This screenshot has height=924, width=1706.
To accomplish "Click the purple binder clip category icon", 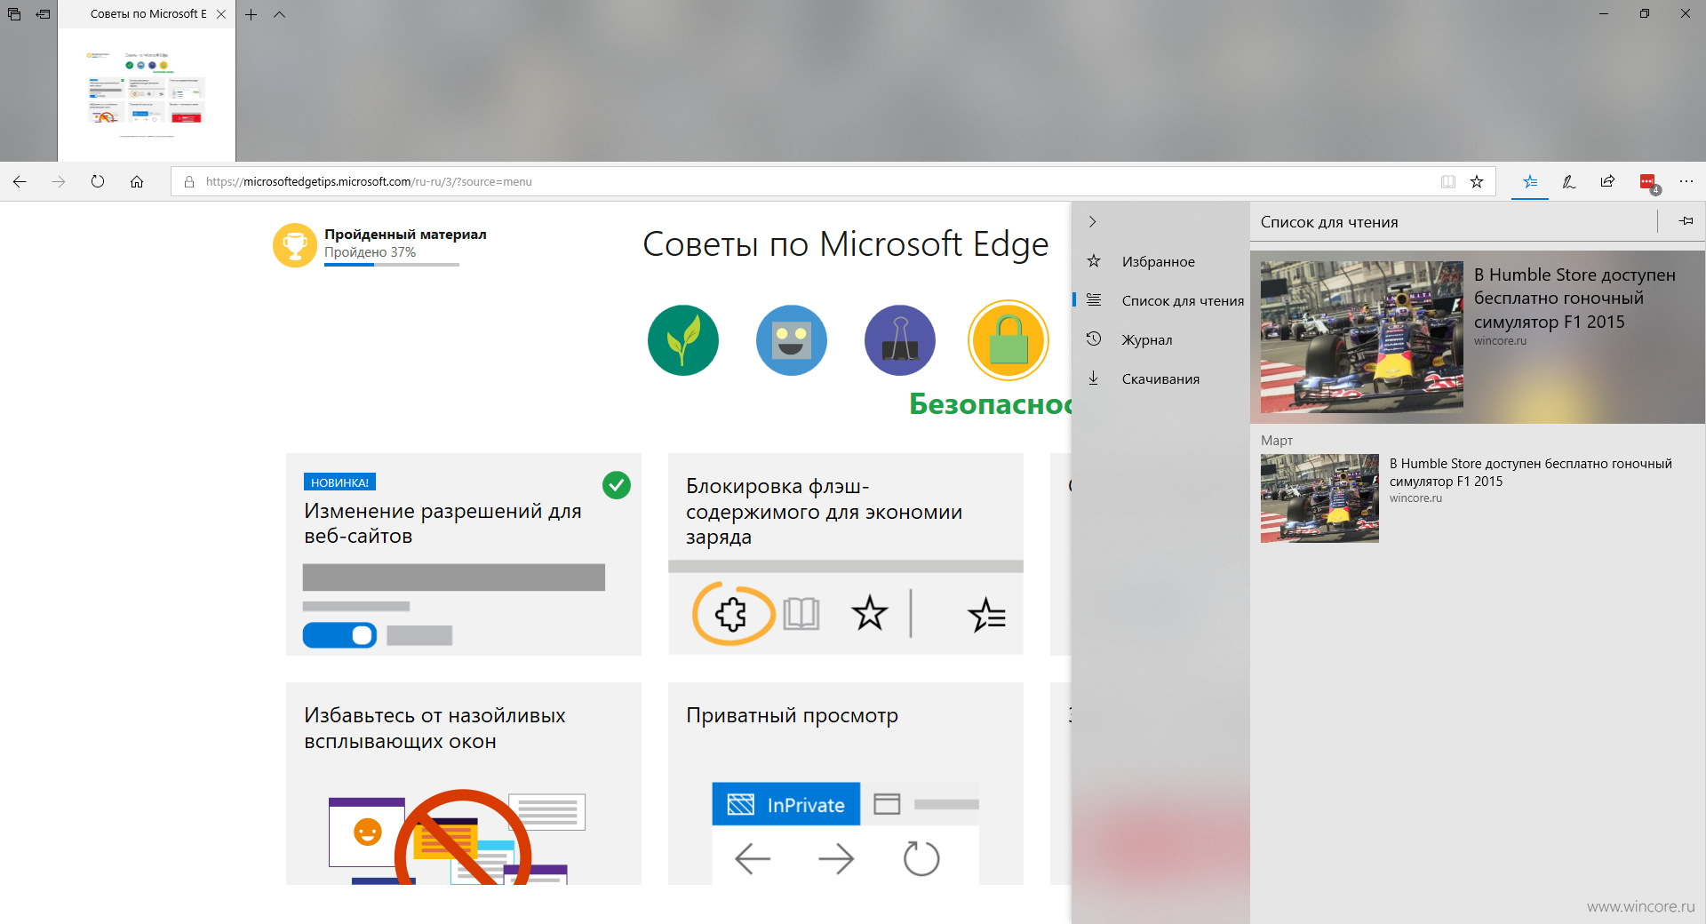I will click(x=899, y=340).
